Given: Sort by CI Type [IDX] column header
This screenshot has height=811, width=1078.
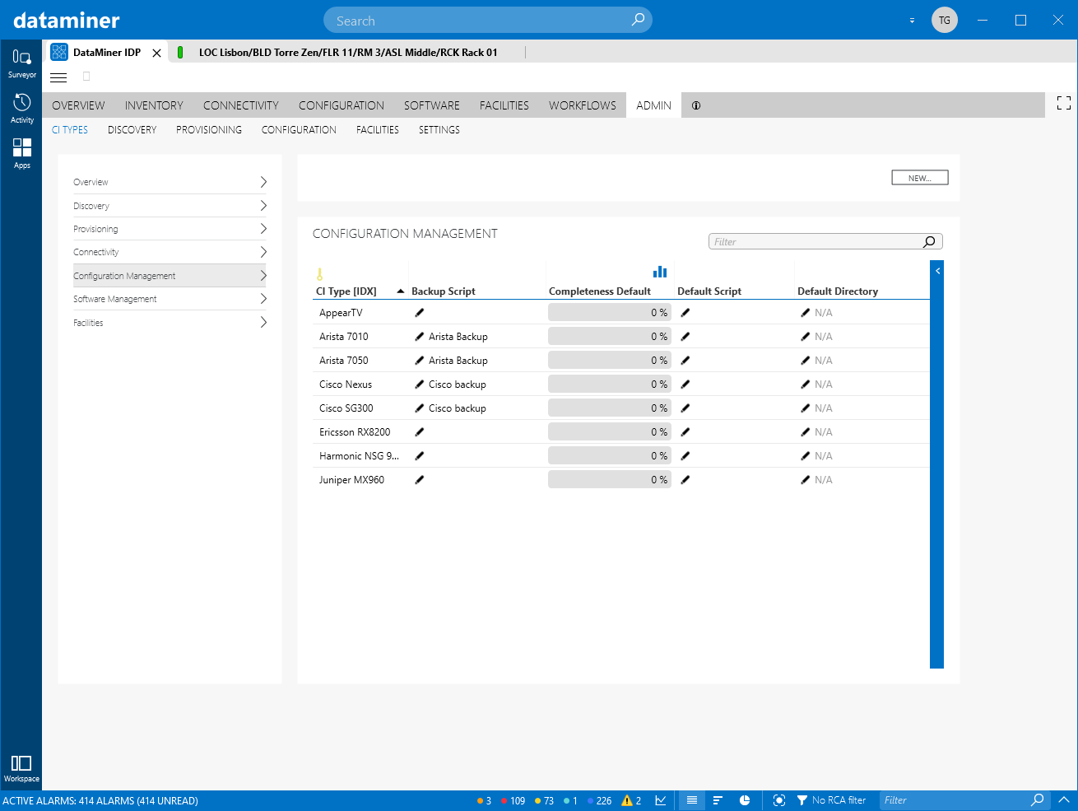Looking at the screenshot, I should pos(346,291).
